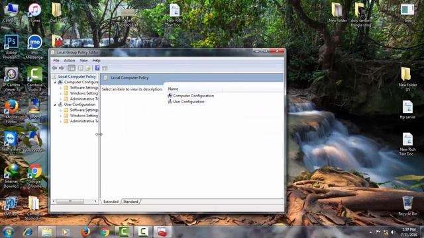Select the Computer desktop icon
This screenshot has height=238, width=424.
tap(11, 12)
